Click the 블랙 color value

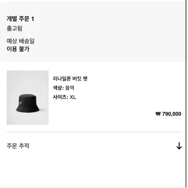click(70, 88)
